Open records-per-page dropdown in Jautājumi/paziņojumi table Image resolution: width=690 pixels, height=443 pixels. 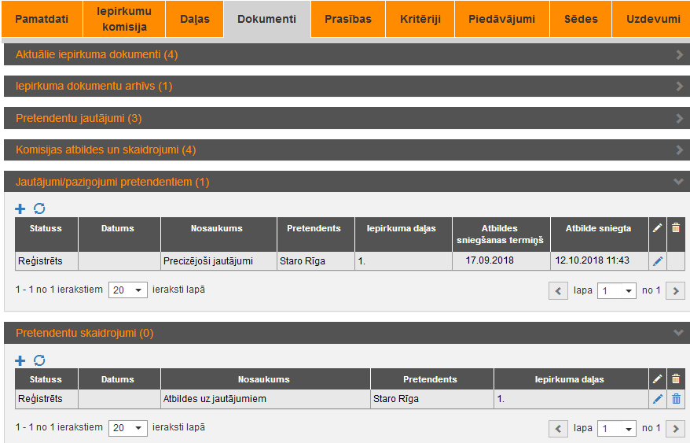[x=128, y=290]
